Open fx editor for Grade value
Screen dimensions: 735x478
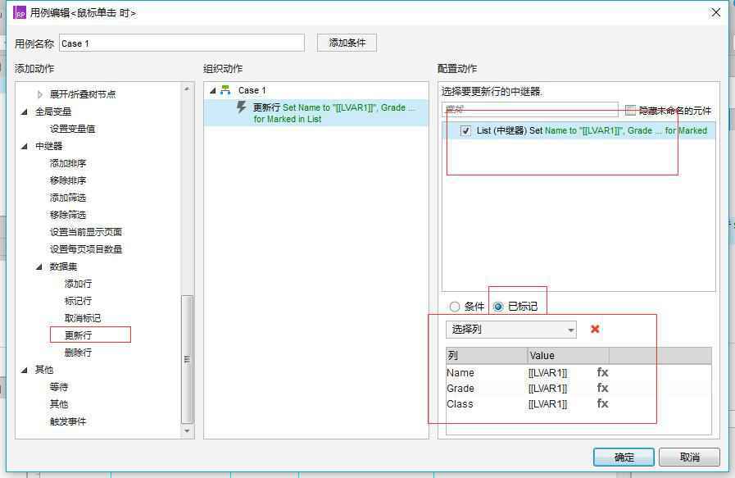(x=602, y=388)
